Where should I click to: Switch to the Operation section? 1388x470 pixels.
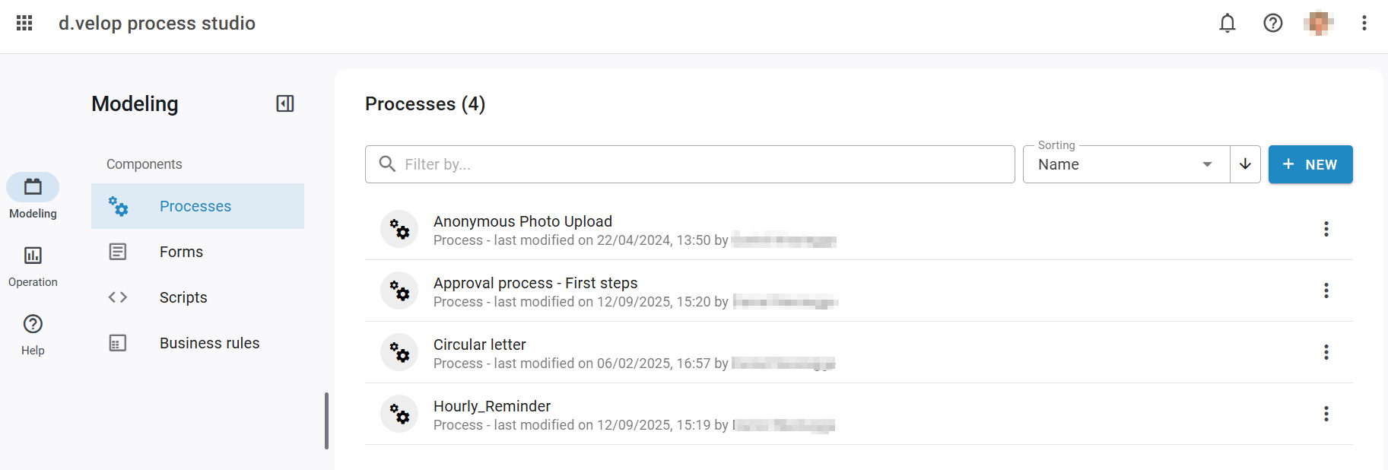click(x=33, y=265)
